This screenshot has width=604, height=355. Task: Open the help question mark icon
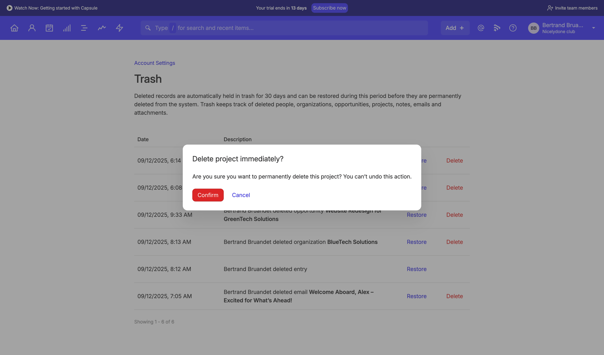(x=513, y=28)
